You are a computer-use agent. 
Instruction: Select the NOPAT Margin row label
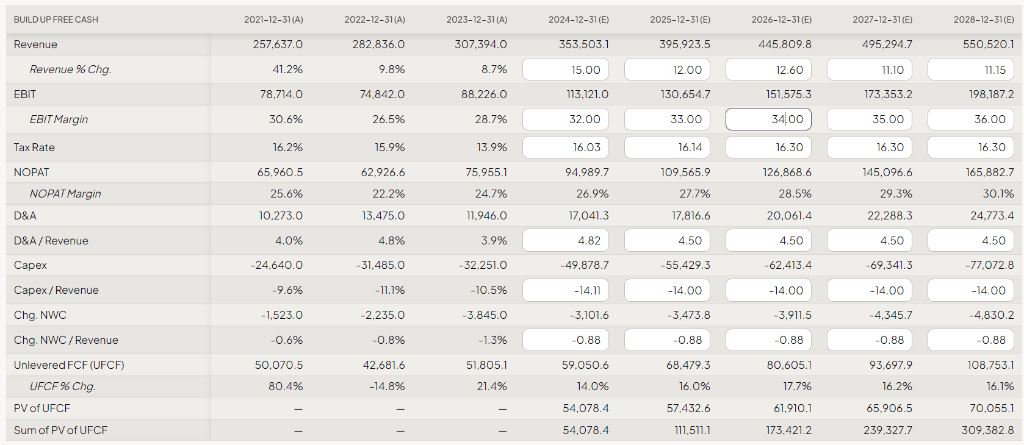(x=65, y=194)
